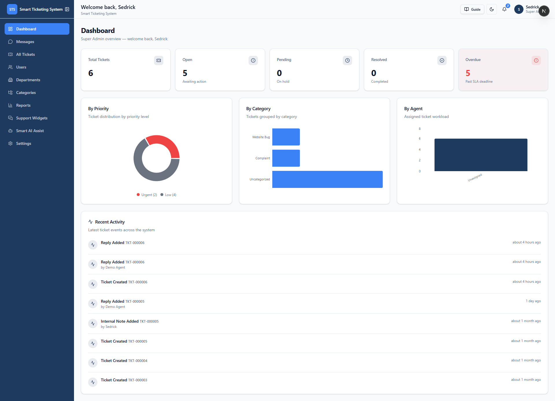Click the Uncategorized category bar
This screenshot has height=401, width=555.
pos(328,179)
